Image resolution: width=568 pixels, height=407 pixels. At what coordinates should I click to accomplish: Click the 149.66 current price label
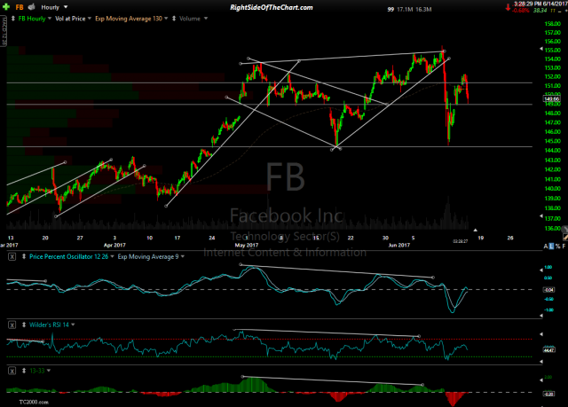click(x=551, y=98)
